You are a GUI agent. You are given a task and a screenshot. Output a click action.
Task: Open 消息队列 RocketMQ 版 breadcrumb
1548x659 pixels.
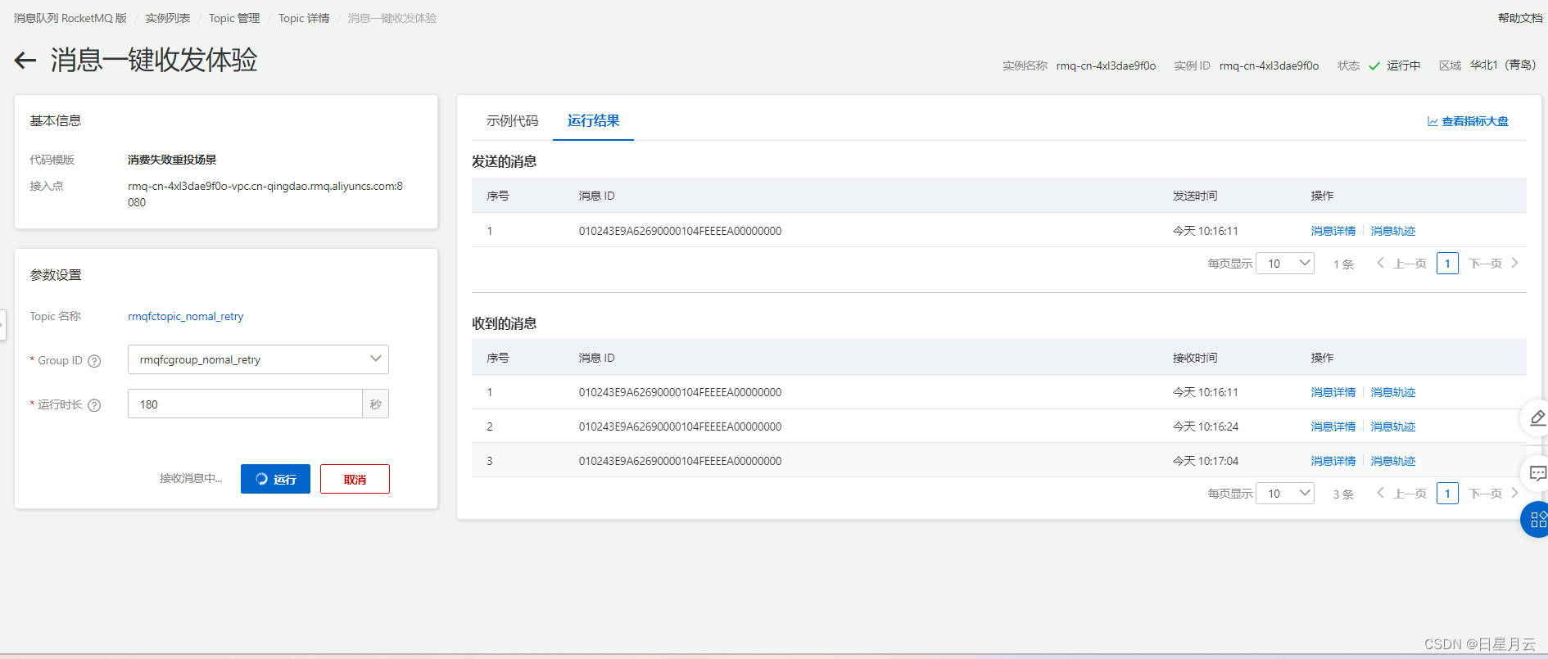[x=70, y=18]
